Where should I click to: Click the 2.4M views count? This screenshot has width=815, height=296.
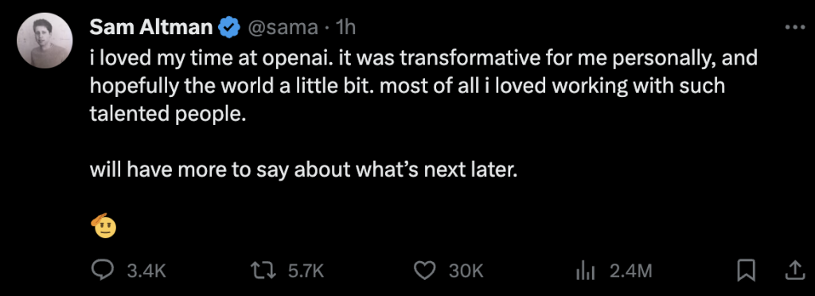pyautogui.click(x=631, y=271)
